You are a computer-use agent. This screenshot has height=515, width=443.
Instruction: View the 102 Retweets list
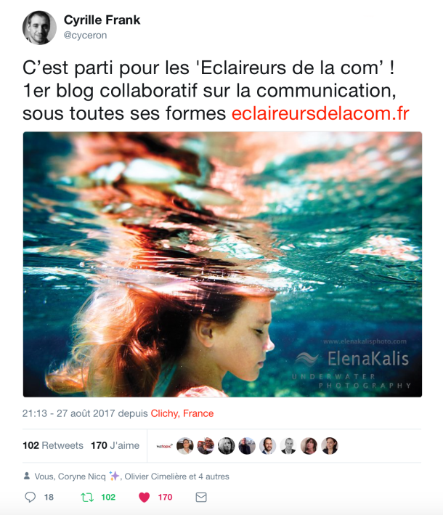click(53, 445)
